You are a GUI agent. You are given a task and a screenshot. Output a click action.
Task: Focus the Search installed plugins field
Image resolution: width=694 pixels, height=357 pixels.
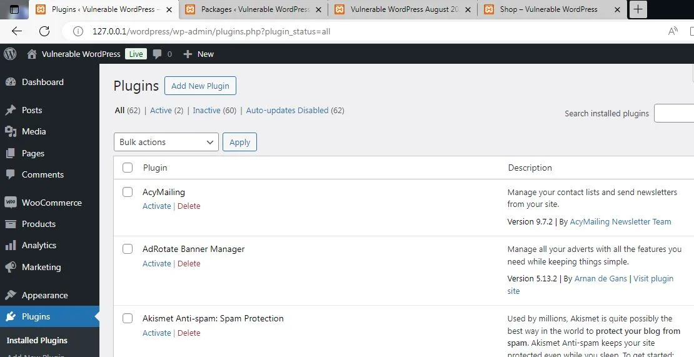pos(674,113)
